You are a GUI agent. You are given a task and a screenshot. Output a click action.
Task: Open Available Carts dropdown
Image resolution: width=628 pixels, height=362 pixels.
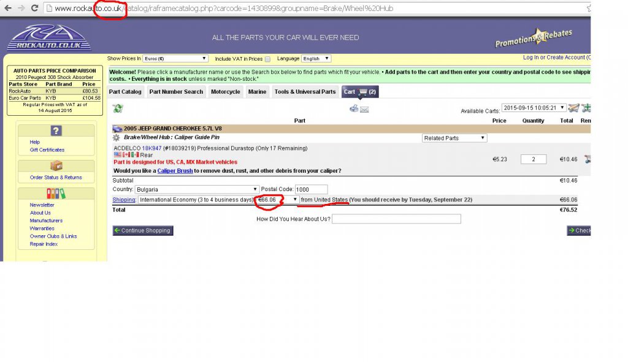coord(534,108)
